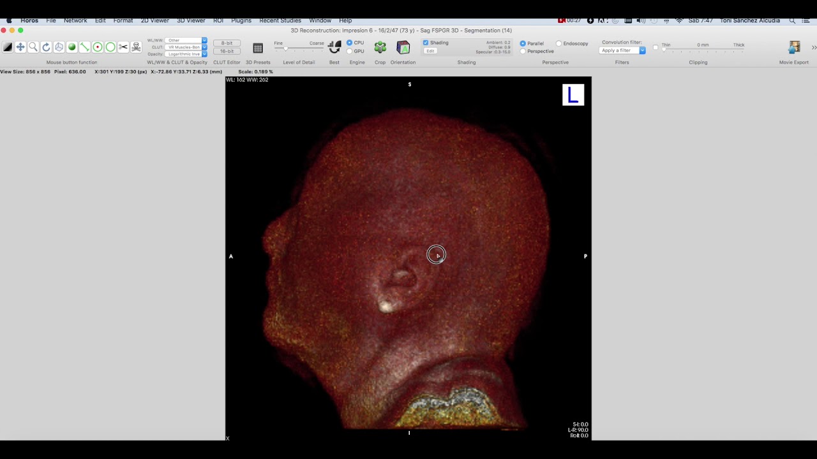
Task: Open the 3D Viewer menu
Action: [191, 20]
